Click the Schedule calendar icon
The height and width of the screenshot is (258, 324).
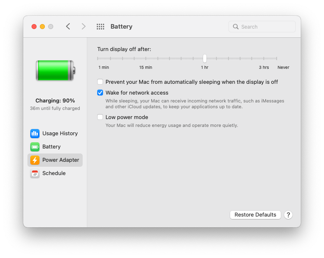point(35,173)
